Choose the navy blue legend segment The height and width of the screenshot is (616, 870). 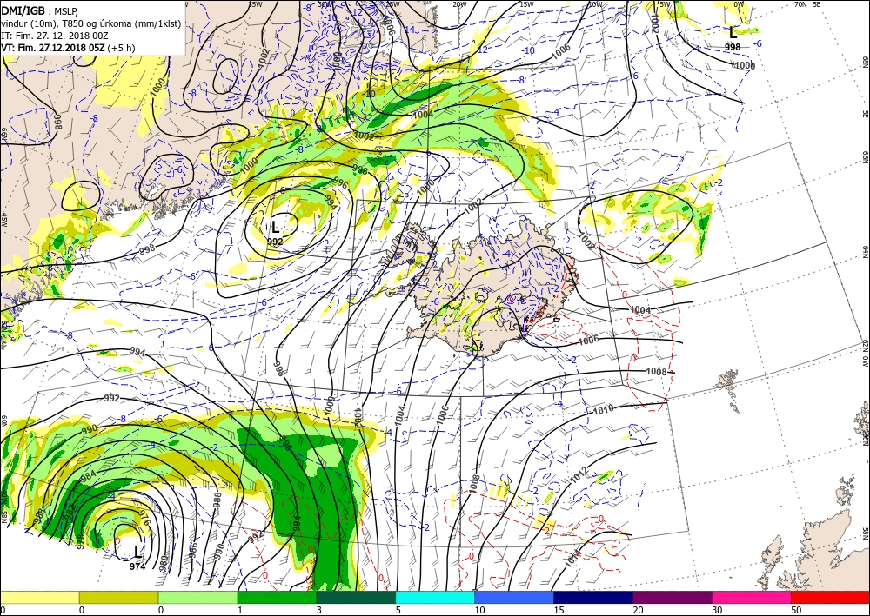593,597
